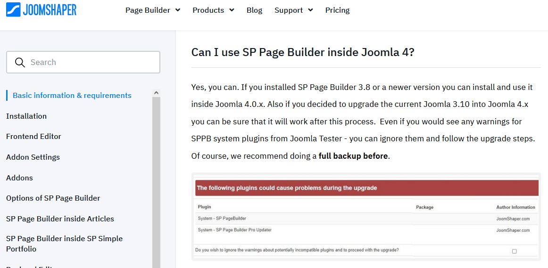Tick the ignore plugin warnings checkbox
Image resolution: width=548 pixels, height=268 pixels.
click(514, 251)
